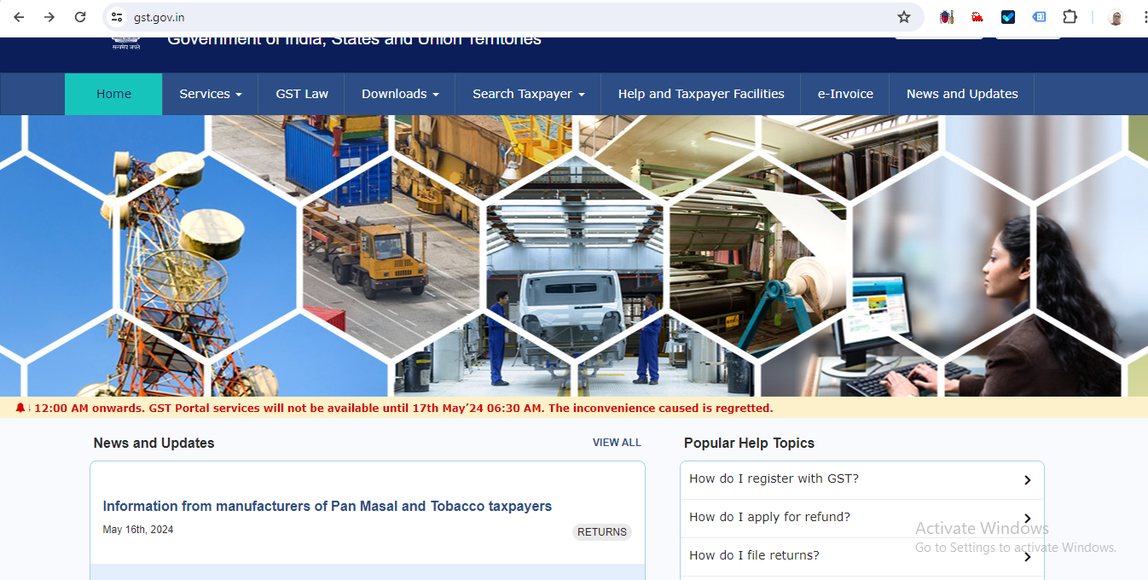Open the Pan Masal and Tobacco news article

[x=327, y=507]
